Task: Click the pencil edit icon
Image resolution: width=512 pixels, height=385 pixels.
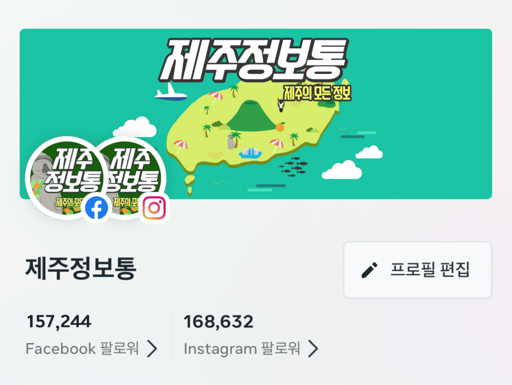Action: 370,270
